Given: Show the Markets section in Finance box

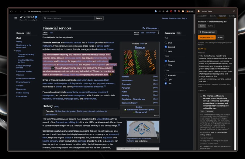Looking at the screenshot, I should coord(155,76).
